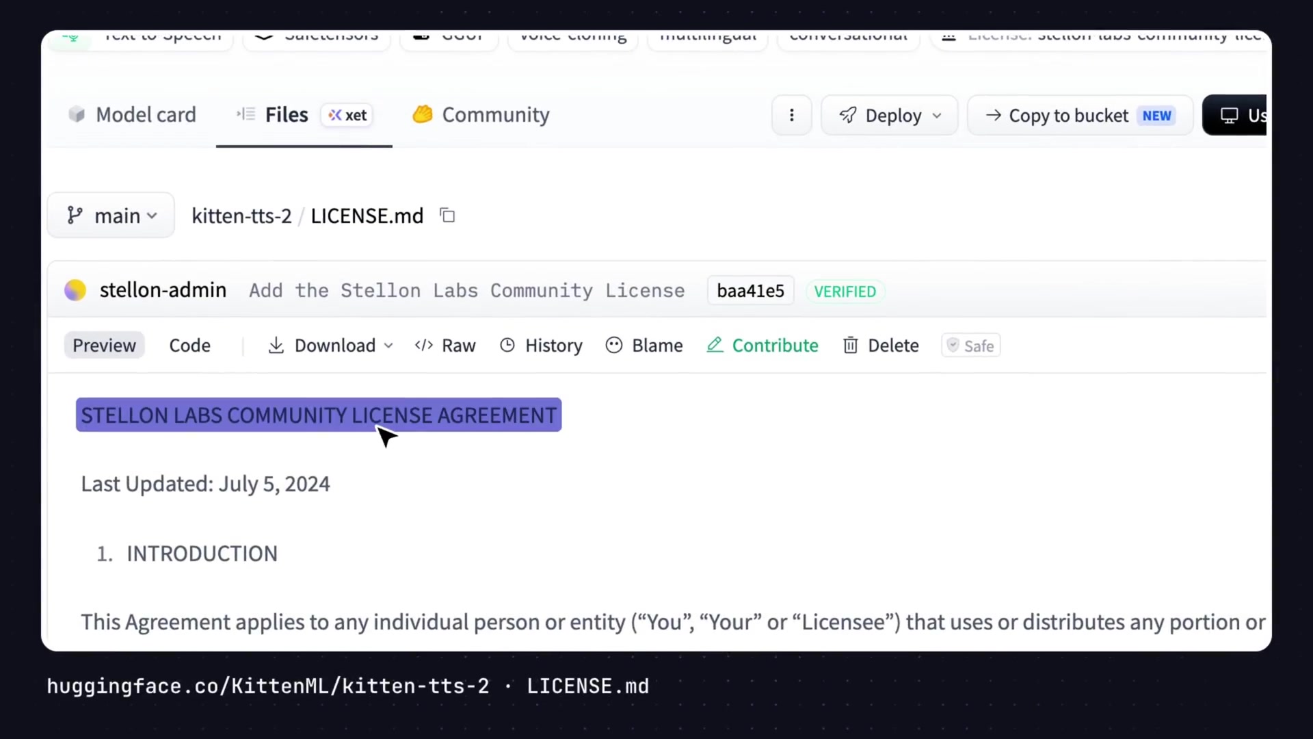Click the 'STELLON LABS COMMUNITY LICENSE AGREEMENT' heading

pos(319,415)
